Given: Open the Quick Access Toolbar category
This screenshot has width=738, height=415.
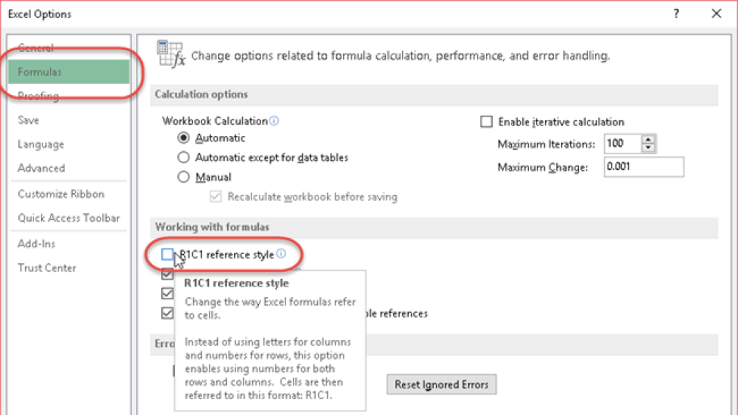Looking at the screenshot, I should point(69,218).
